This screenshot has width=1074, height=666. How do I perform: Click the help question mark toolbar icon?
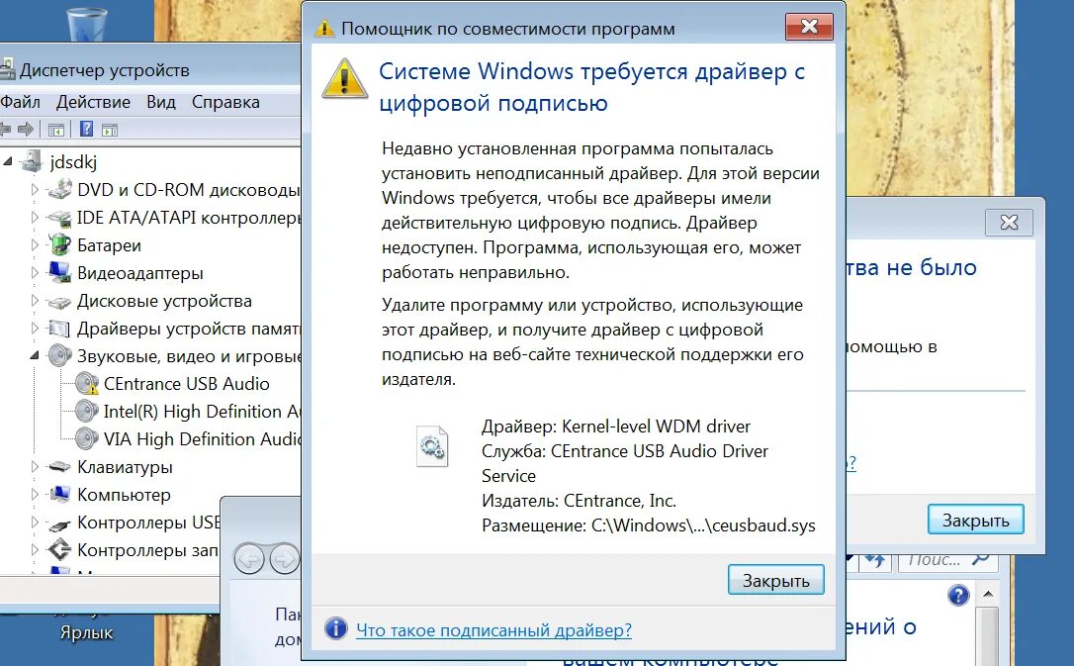(86, 129)
